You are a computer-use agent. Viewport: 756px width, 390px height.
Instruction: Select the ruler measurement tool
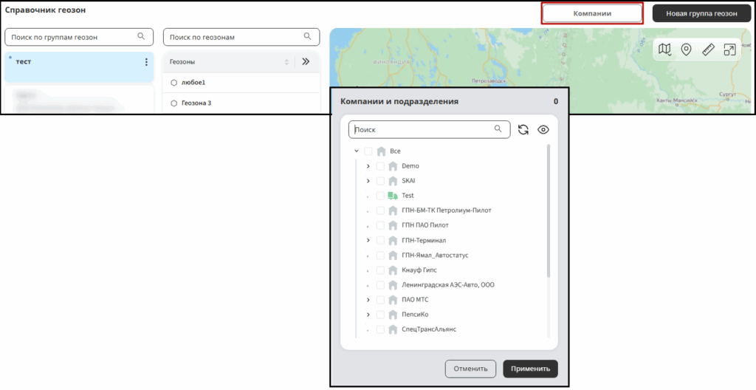[708, 49]
